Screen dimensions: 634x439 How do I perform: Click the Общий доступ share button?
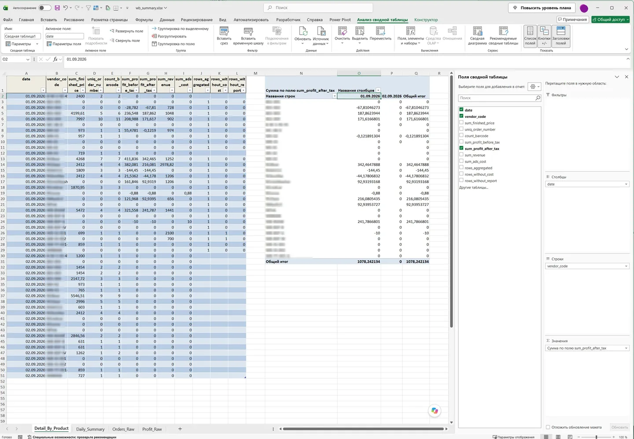611,19
